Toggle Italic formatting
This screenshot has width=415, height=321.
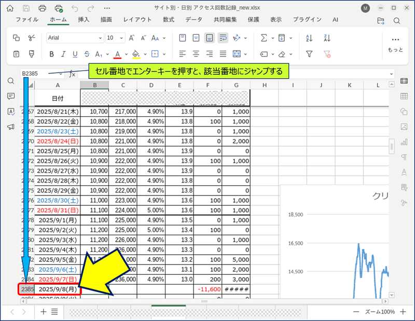tap(63, 54)
